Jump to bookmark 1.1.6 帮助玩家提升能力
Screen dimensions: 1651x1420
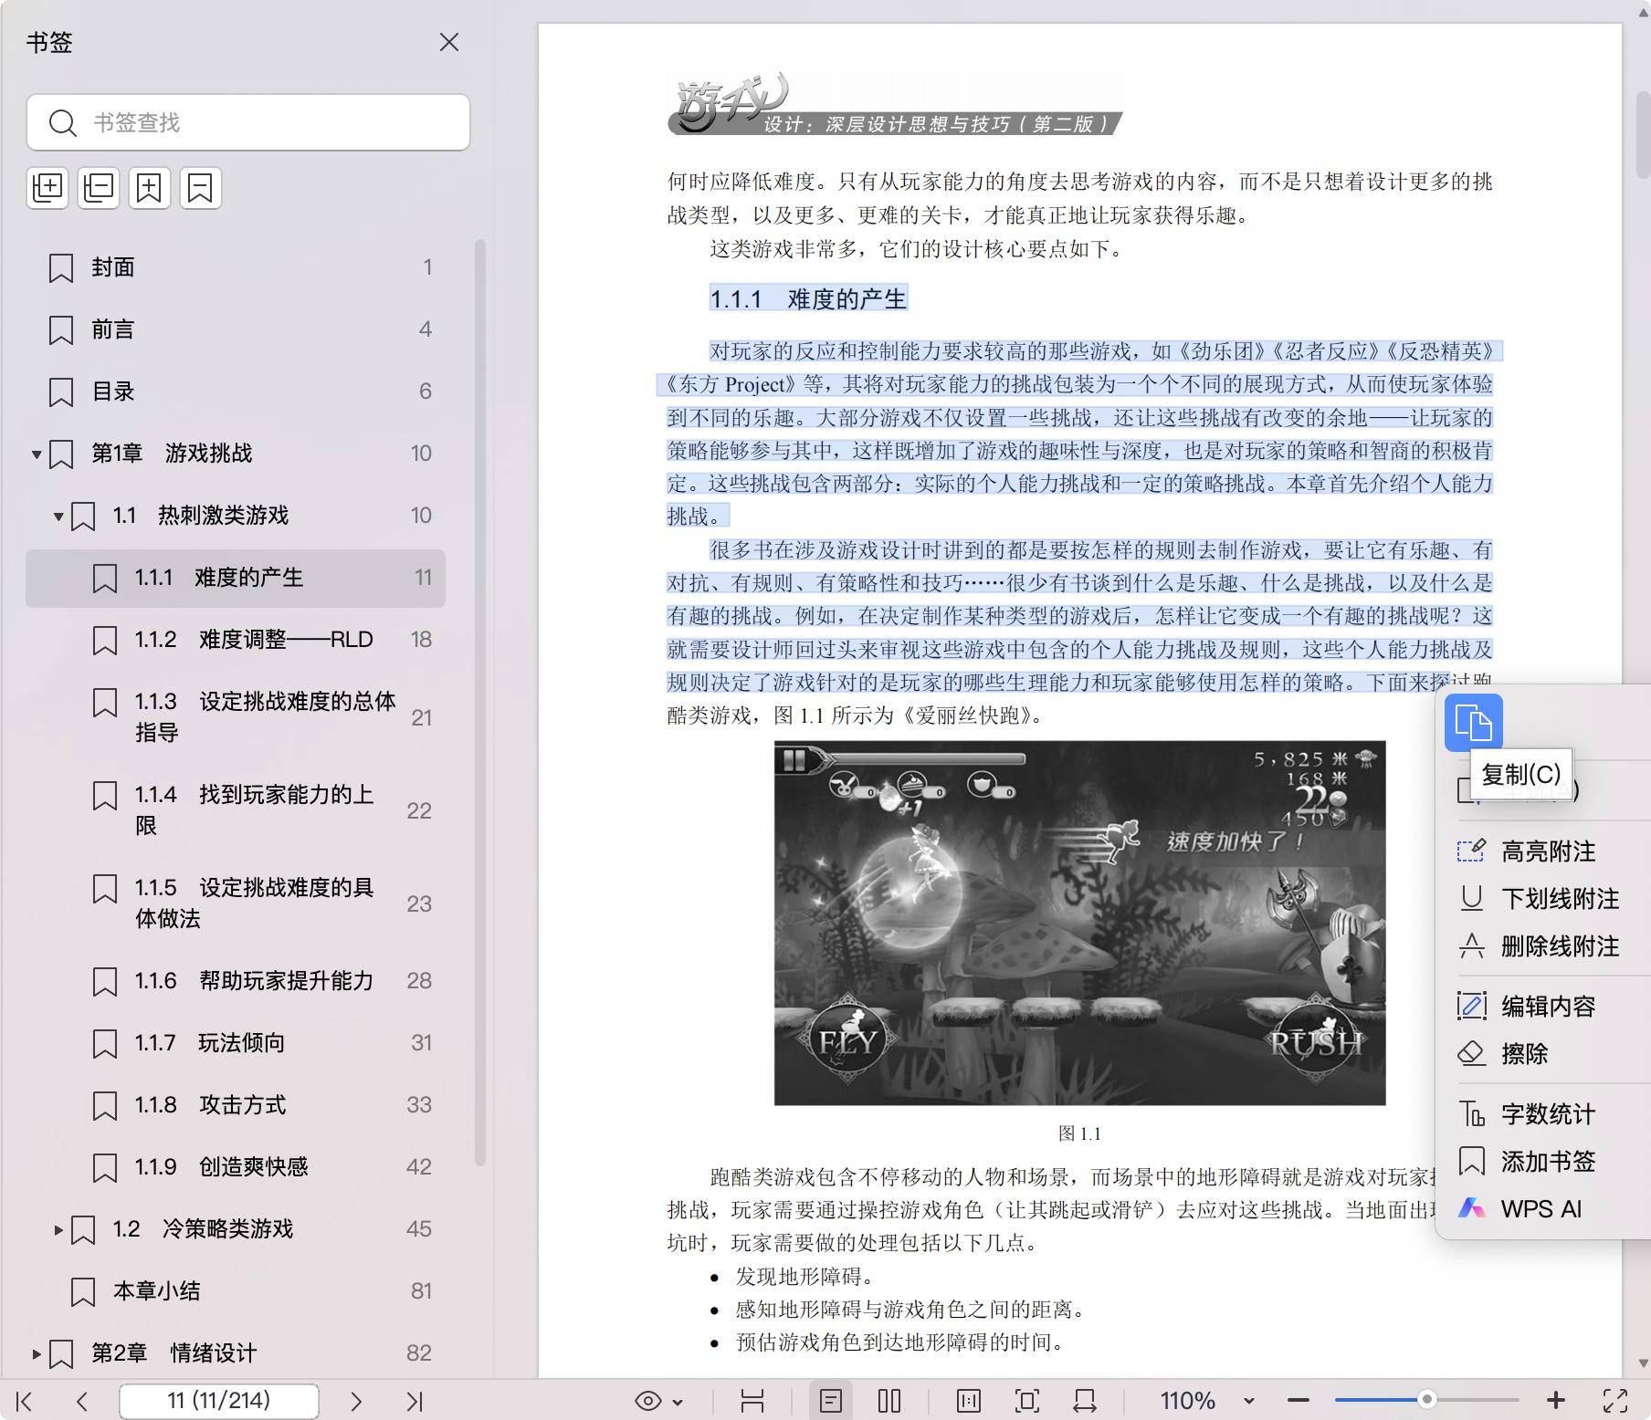pyautogui.click(x=236, y=981)
